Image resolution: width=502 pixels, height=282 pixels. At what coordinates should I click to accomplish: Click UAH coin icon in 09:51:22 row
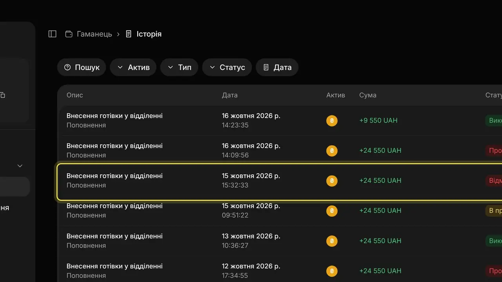332,211
